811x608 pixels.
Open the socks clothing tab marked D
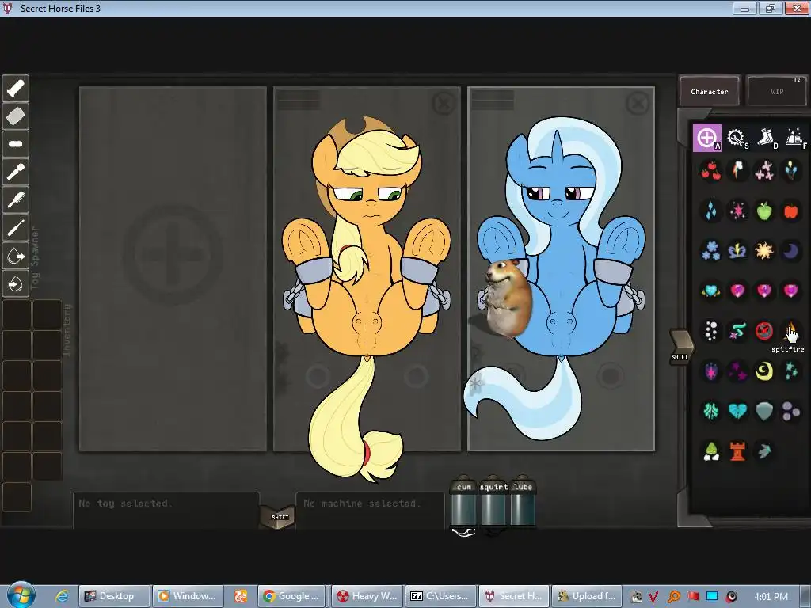coord(766,138)
